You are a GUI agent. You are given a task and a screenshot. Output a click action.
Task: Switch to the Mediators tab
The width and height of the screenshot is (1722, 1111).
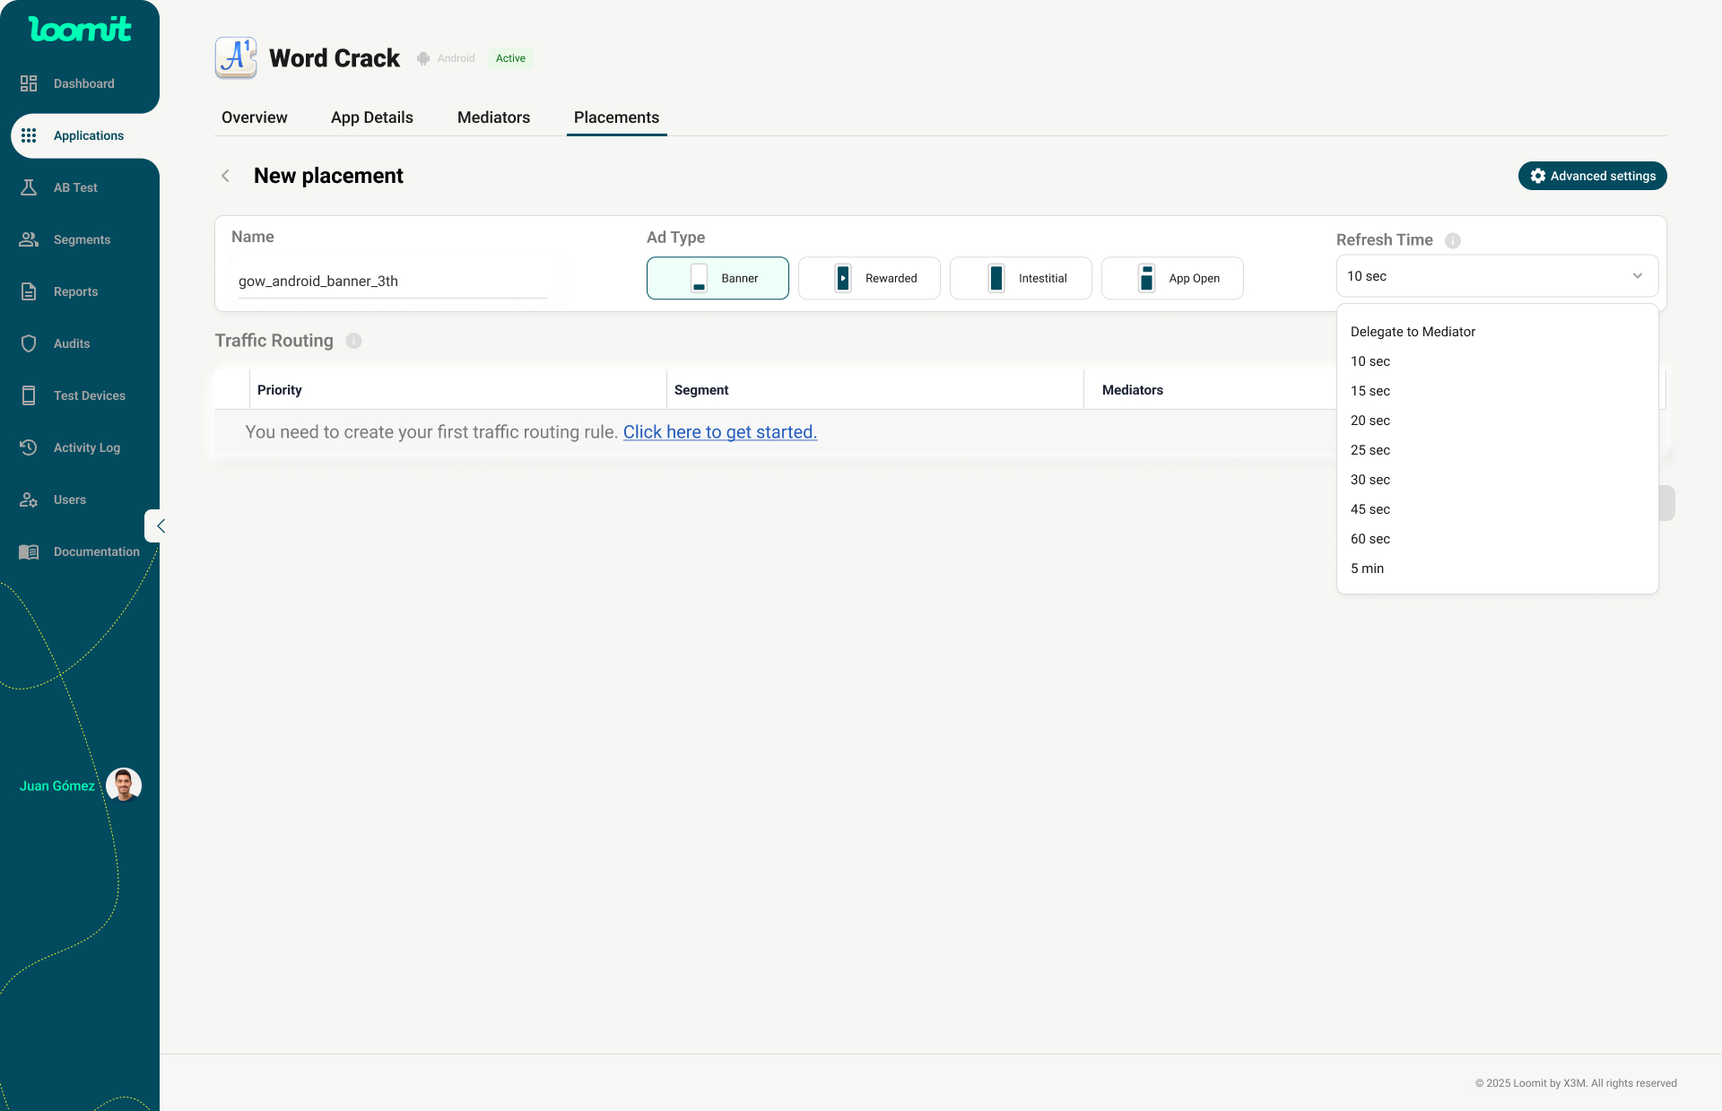[x=493, y=117]
